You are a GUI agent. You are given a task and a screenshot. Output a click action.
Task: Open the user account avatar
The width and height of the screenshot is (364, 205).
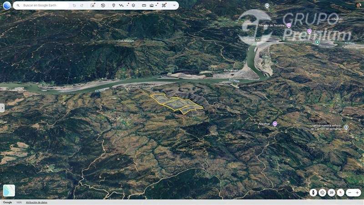pyautogui.click(x=359, y=5)
